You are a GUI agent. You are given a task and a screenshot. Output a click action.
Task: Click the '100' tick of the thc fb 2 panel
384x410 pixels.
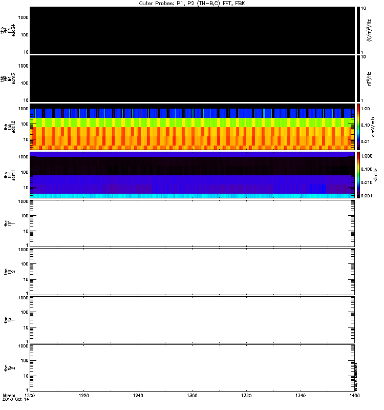click(25, 361)
